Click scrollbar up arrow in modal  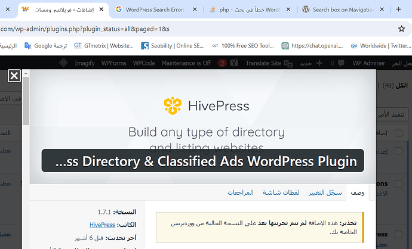pos(26,73)
